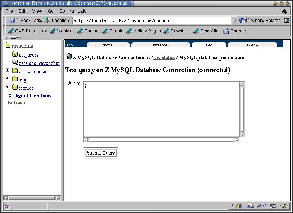Open Composer from component bar
Viewport: 293px width, 213px height.
tap(284, 206)
